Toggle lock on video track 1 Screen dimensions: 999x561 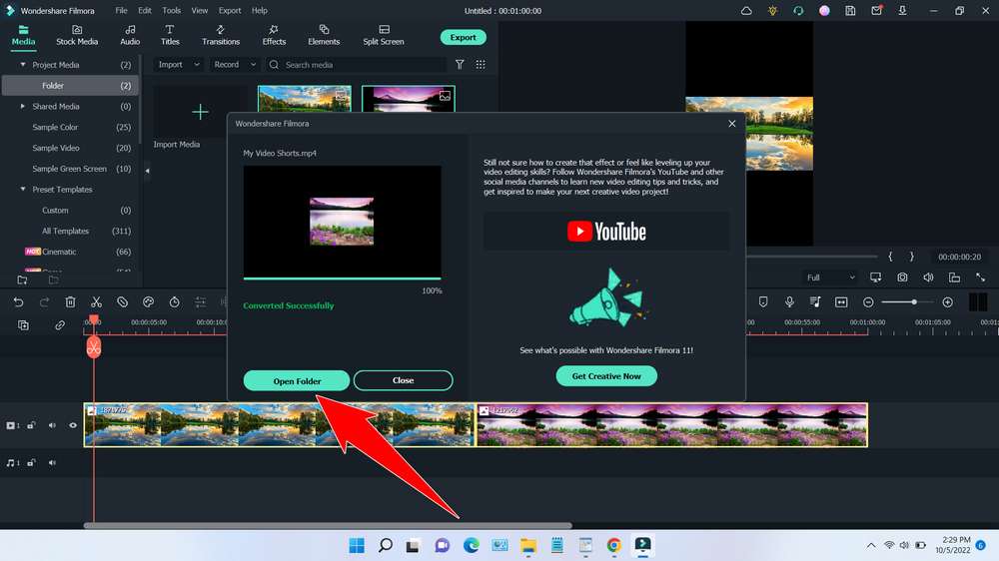(x=31, y=425)
